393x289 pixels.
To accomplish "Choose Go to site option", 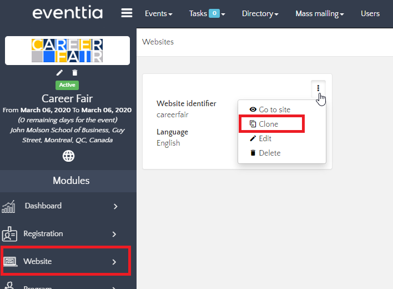I will click(x=274, y=109).
